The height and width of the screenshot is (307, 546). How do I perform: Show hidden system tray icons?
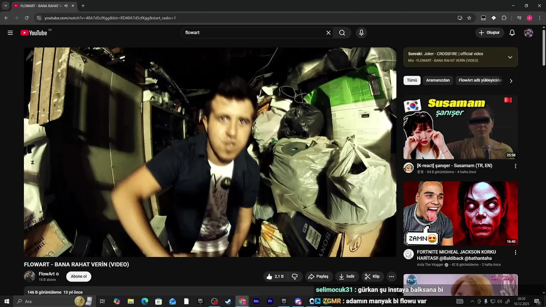[472, 301]
